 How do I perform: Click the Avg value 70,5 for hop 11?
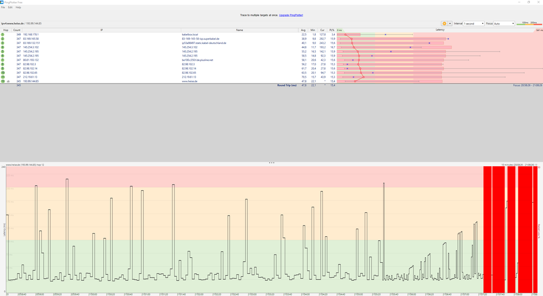[304, 77]
